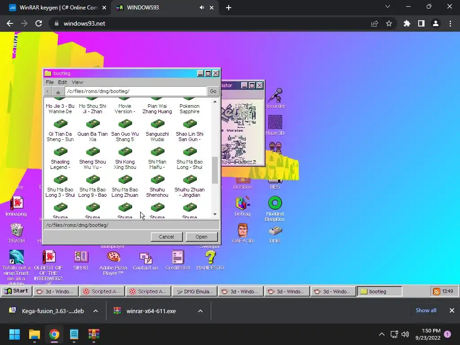
Task: Launch Adobe Pizza Player desktop icon
Action: coord(113,262)
